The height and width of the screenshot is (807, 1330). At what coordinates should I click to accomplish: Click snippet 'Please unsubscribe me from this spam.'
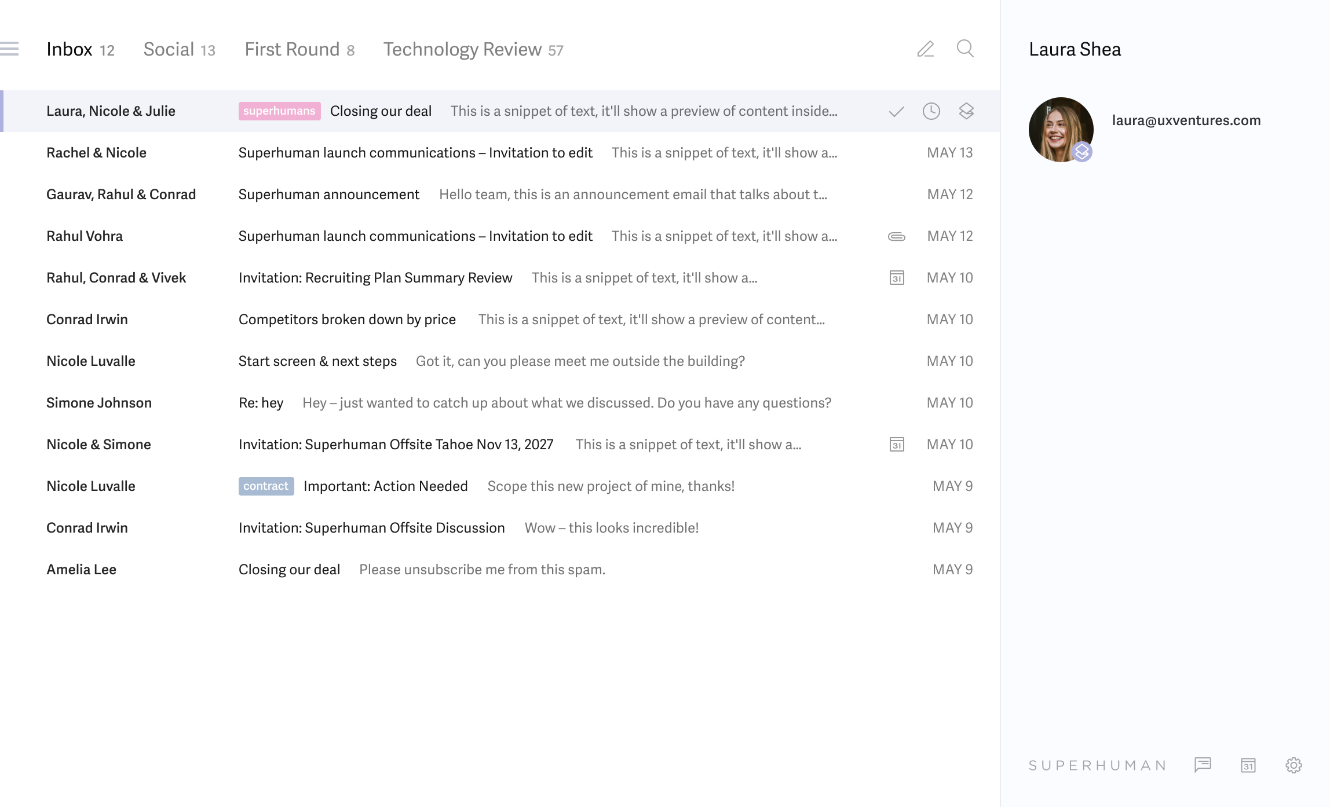[482, 570]
